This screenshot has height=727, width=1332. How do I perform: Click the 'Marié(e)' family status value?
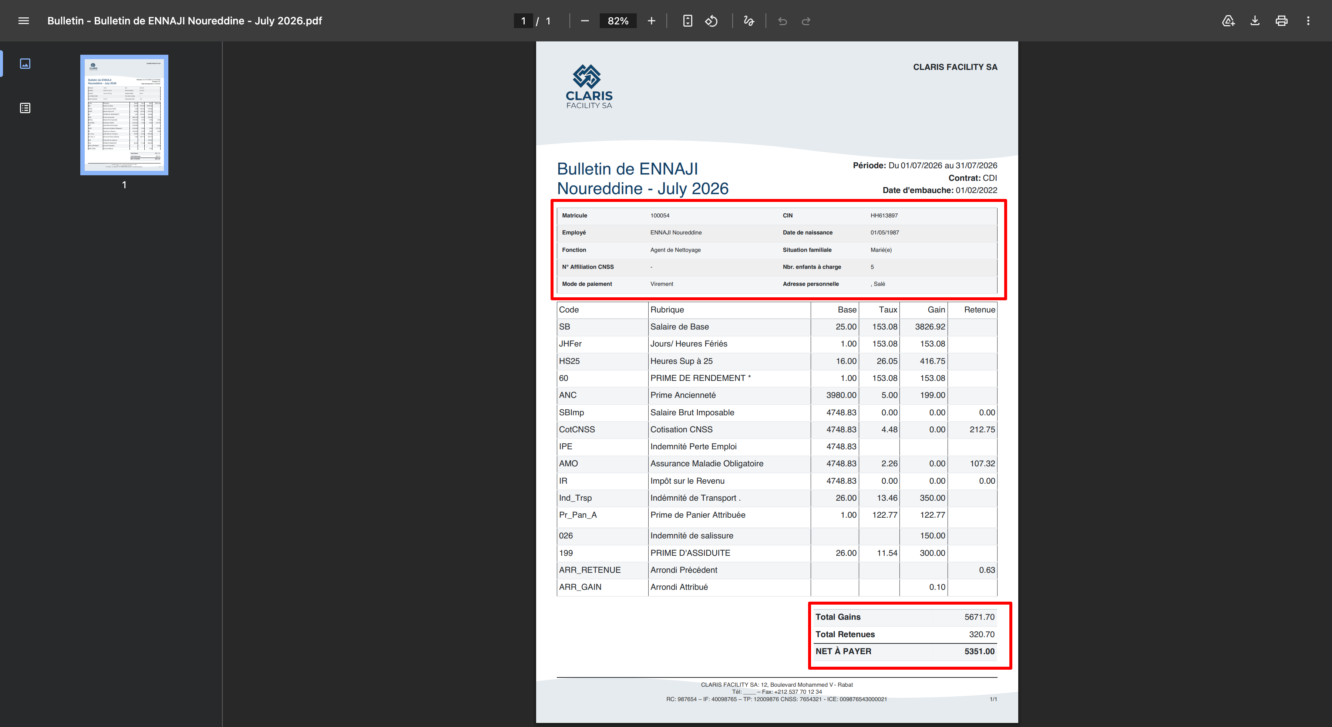point(881,250)
